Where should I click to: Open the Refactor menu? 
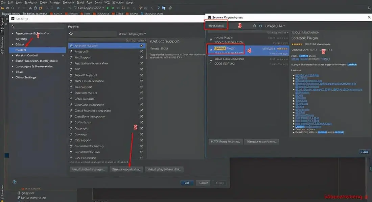point(68,2)
